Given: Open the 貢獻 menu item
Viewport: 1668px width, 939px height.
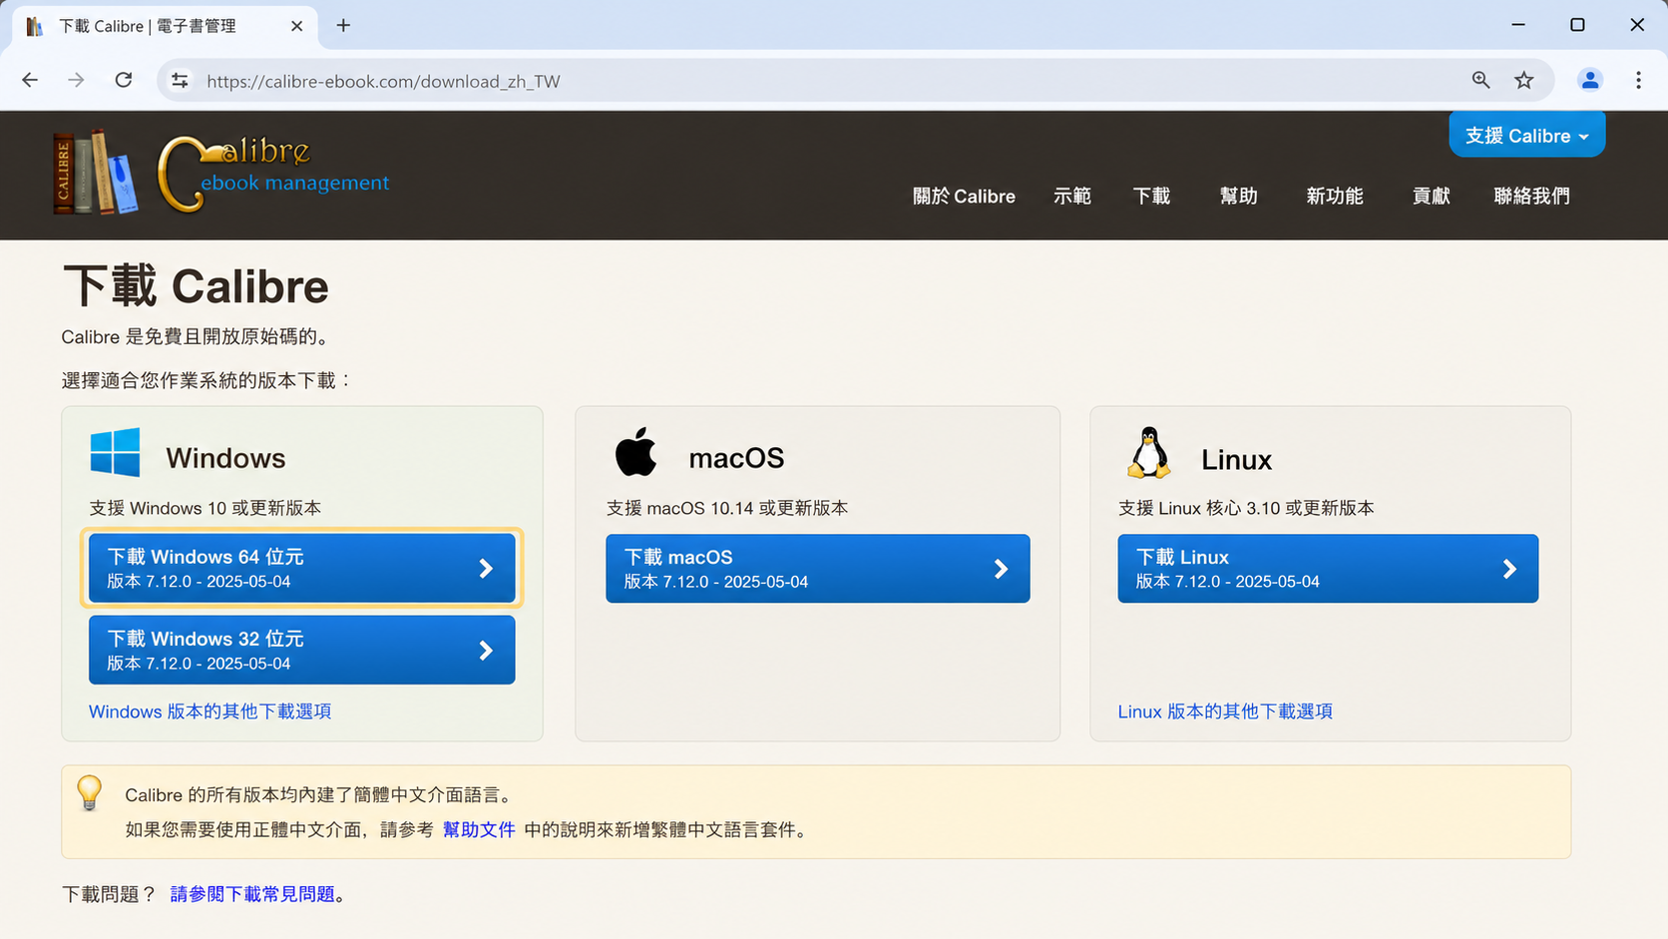Looking at the screenshot, I should click(x=1431, y=197).
